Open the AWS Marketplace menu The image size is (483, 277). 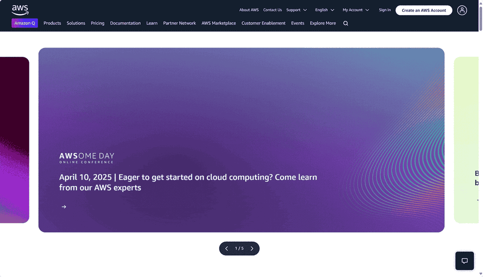click(219, 23)
